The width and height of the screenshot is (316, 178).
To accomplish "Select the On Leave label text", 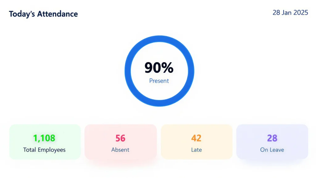I will 272,150.
